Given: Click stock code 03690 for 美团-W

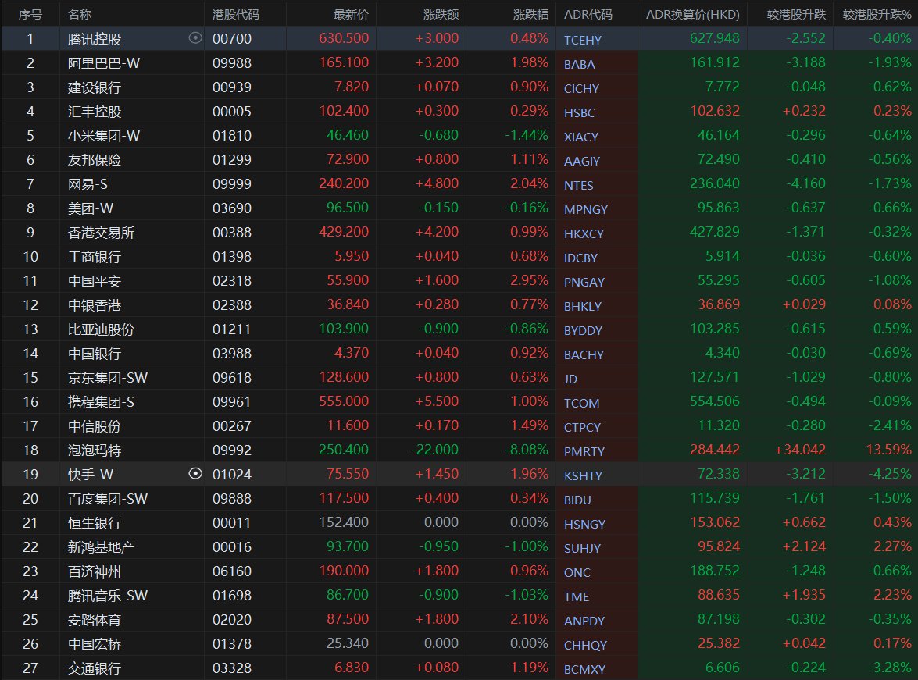Looking at the screenshot, I should click(231, 208).
